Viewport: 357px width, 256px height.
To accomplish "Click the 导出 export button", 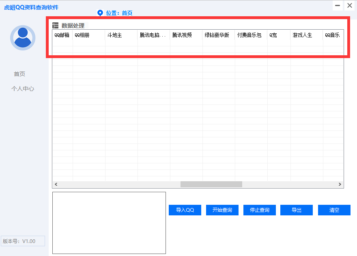I will coord(297,210).
